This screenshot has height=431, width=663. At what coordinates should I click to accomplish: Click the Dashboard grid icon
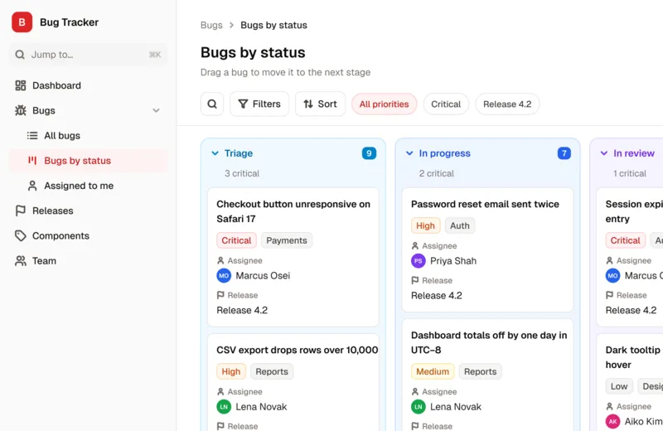(x=20, y=85)
